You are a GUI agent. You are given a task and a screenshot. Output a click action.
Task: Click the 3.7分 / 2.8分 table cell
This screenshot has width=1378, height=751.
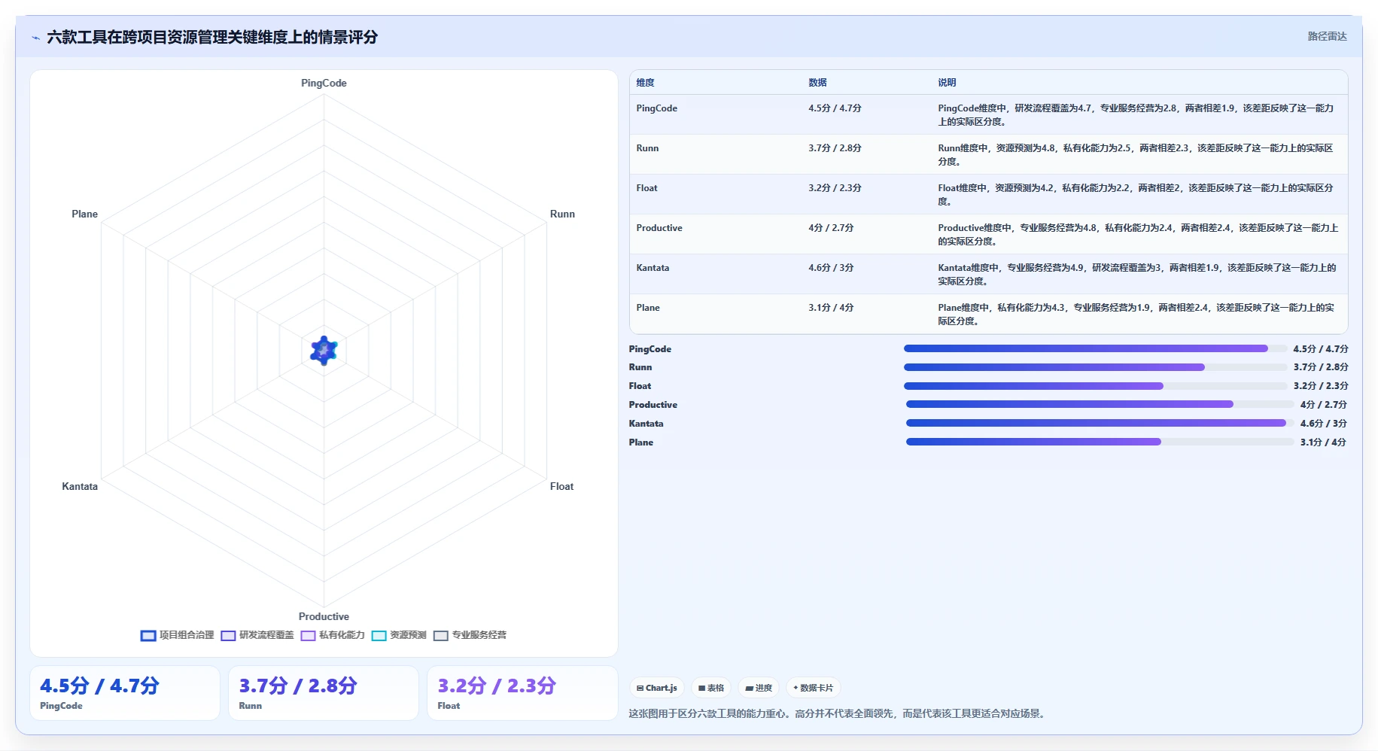pos(835,148)
